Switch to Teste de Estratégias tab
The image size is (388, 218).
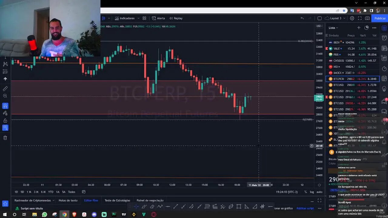click(x=117, y=200)
